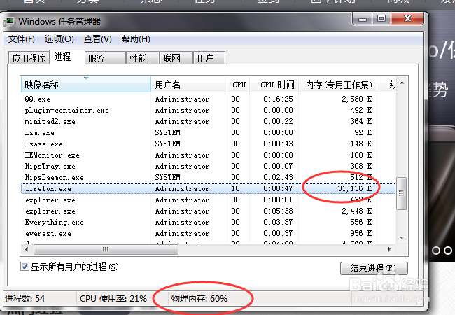455x315 pixels.
Task: Switch to the 联网 tab
Action: [176, 58]
